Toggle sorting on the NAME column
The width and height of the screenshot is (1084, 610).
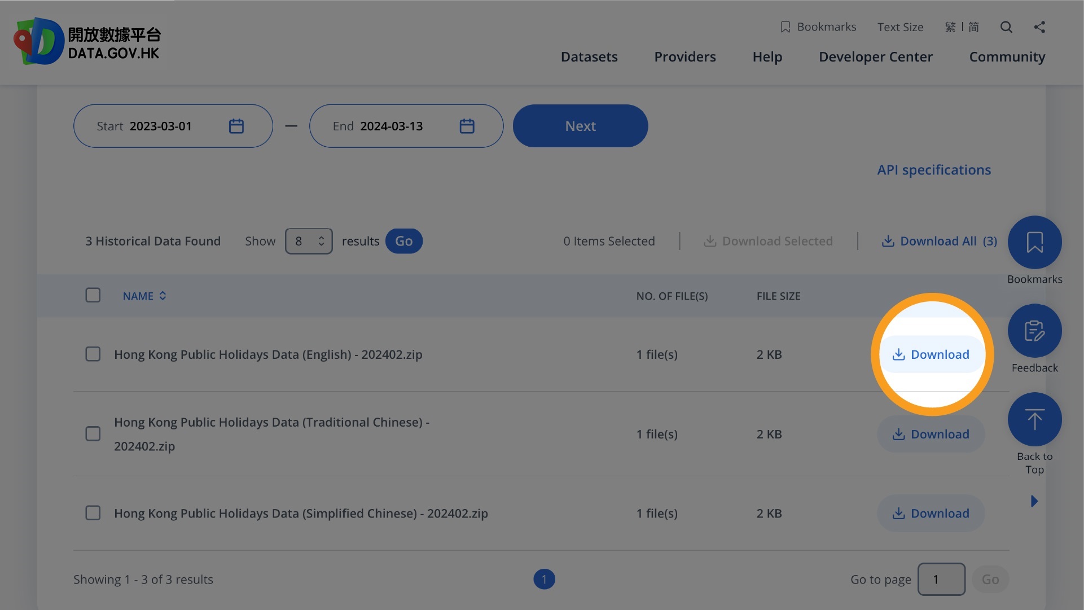click(162, 295)
